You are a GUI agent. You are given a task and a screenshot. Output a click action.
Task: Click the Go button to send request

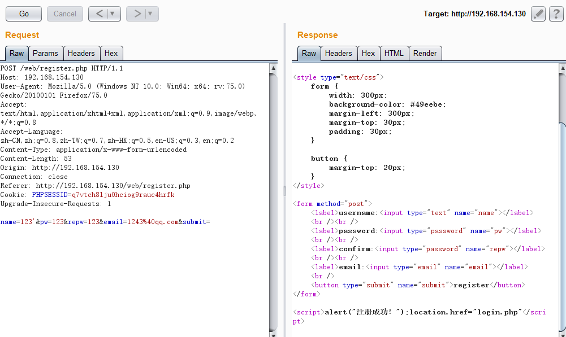[x=24, y=14]
